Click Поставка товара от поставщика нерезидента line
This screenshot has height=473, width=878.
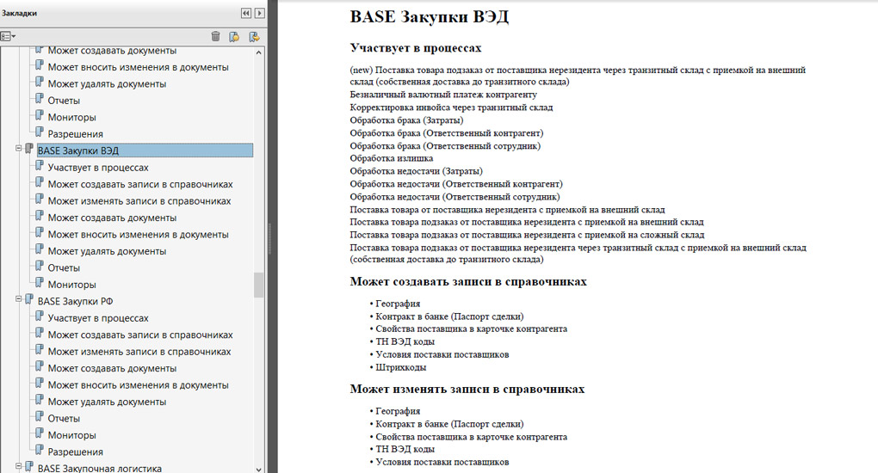click(x=507, y=210)
